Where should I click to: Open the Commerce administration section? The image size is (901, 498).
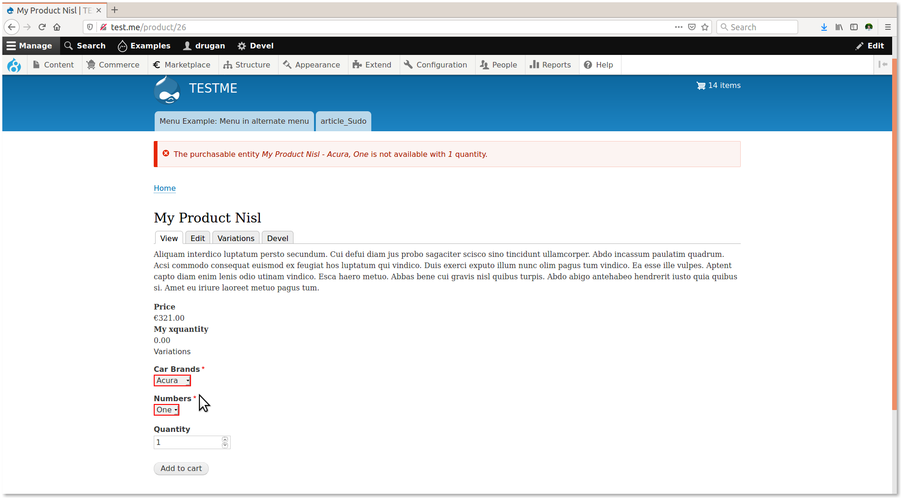114,65
